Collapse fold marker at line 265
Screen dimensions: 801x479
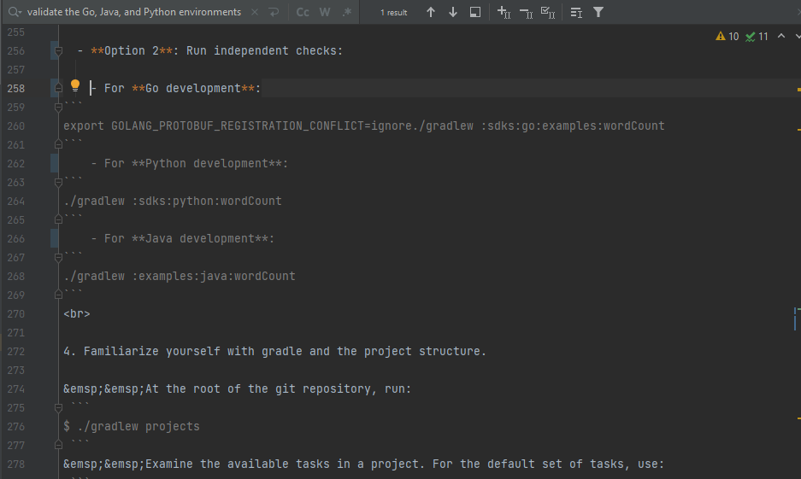pyautogui.click(x=58, y=219)
